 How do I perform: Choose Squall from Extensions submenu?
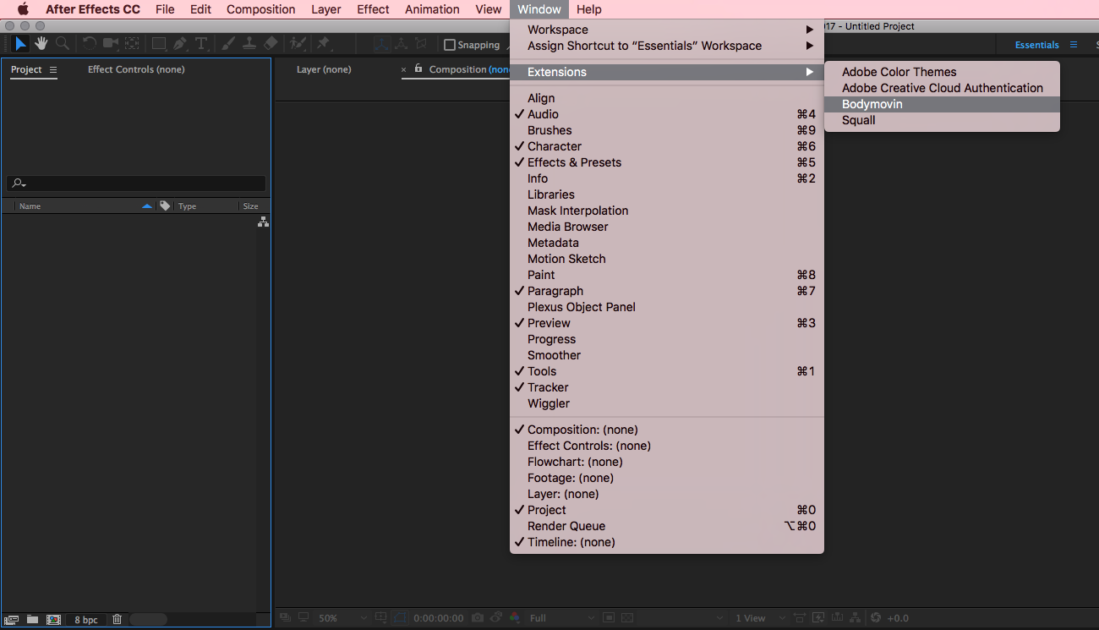[942, 120]
